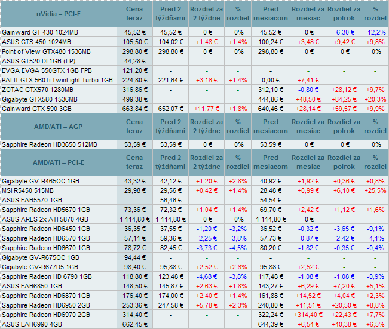Click the +48,50 € monthly difference

(308, 100)
